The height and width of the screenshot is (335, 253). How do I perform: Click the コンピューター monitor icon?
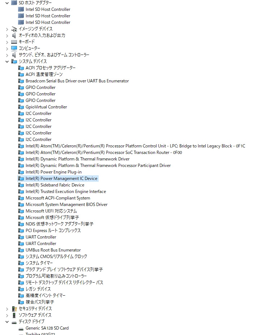coord(14,48)
